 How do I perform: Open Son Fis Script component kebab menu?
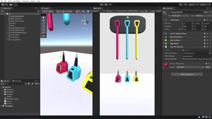pyautogui.click(x=210, y=47)
